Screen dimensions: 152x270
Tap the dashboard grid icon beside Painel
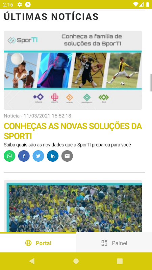click(x=104, y=243)
